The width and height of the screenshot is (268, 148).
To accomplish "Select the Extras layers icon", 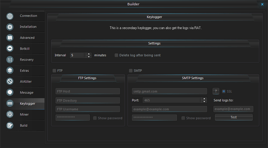I will point(10,70).
